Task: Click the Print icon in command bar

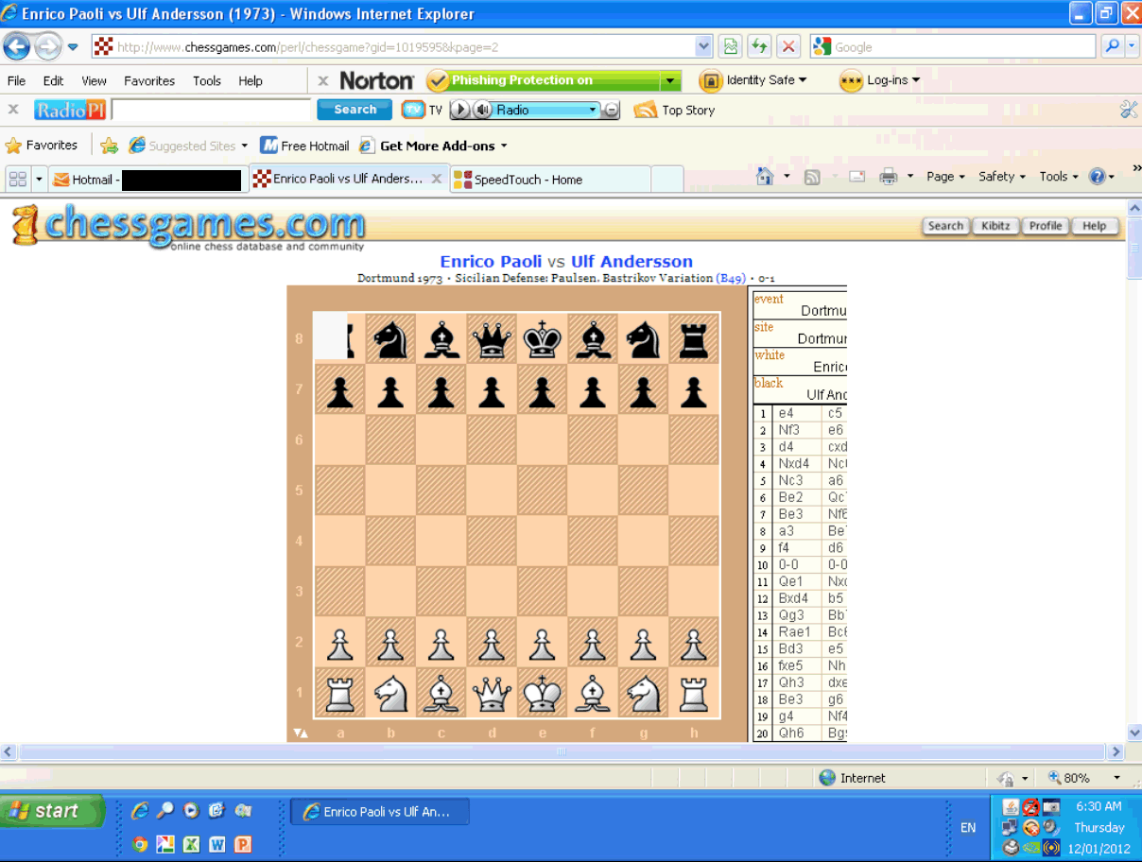Action: (888, 177)
